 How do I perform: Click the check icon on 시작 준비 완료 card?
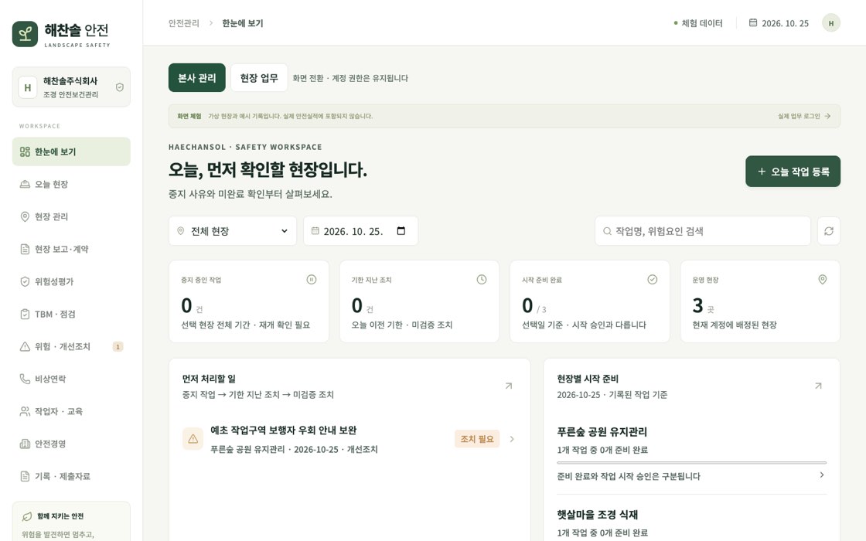653,279
